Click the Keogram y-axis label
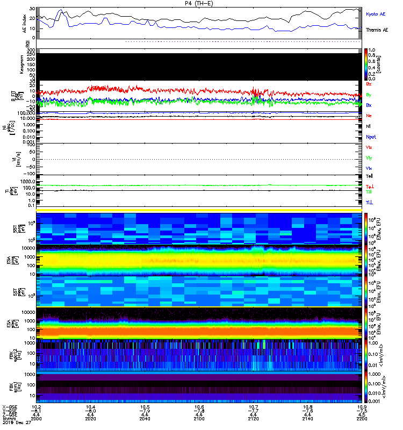This screenshot has width=403, height=430. point(21,64)
